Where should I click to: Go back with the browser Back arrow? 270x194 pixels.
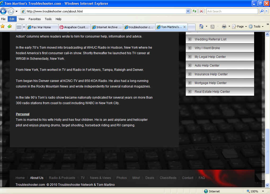[3, 11]
